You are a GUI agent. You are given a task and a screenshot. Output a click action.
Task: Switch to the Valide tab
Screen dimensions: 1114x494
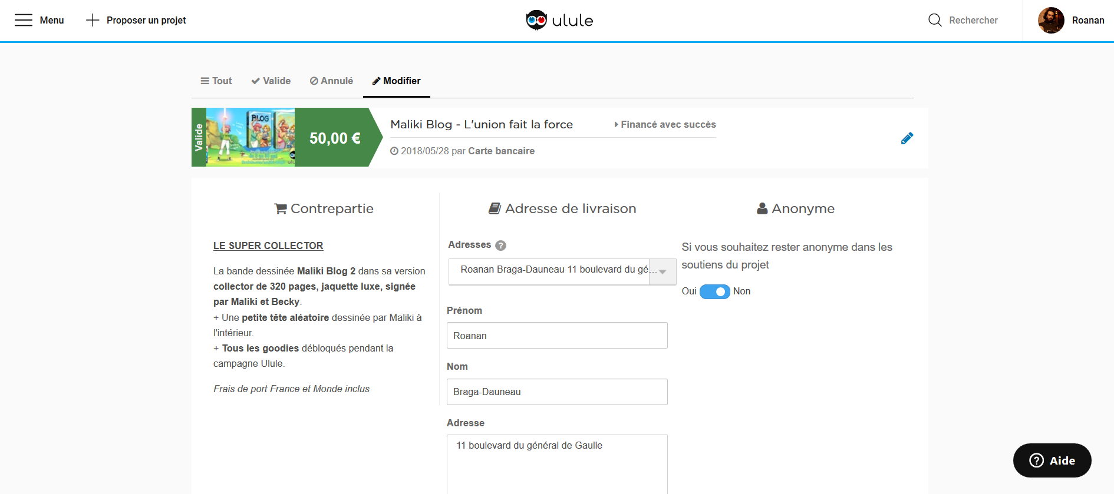point(271,81)
